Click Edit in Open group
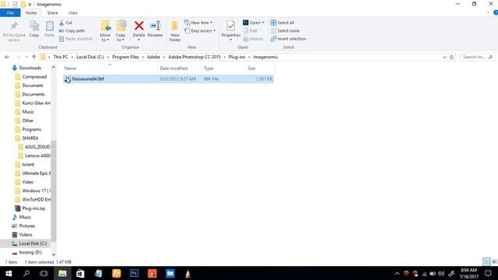Viewport: 498px width, 280px height. [x=251, y=31]
